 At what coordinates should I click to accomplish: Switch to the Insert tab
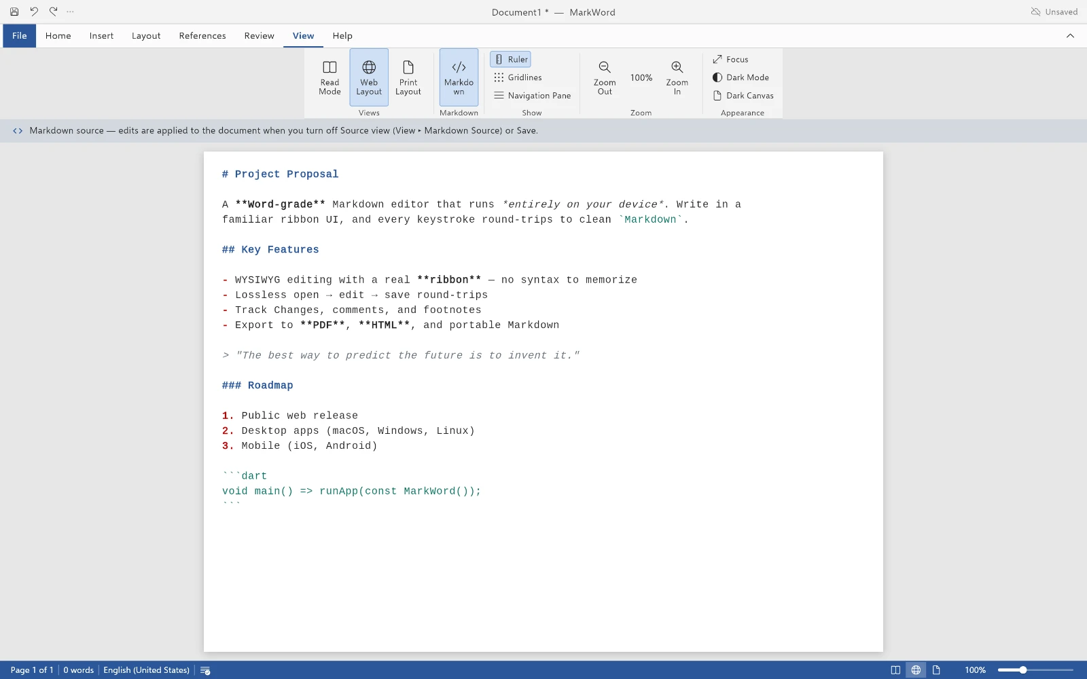pyautogui.click(x=101, y=36)
